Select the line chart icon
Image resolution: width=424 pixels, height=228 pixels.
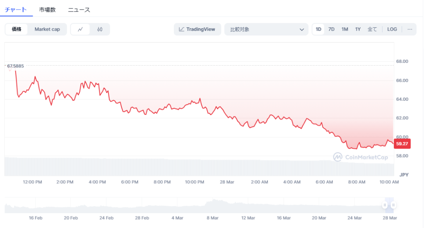pyautogui.click(x=80, y=29)
